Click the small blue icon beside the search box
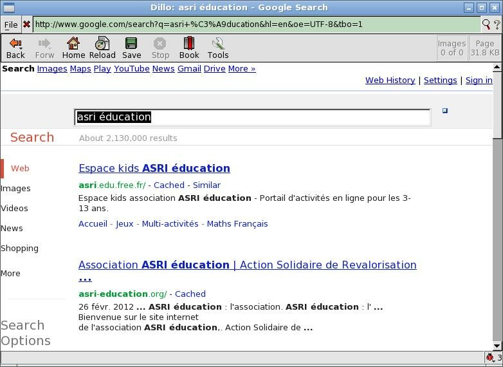Screen dimensions: 503x367 [445, 111]
